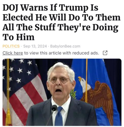
Task: Click "Elected He Will Do To Them" line
Action: tap(61, 17)
